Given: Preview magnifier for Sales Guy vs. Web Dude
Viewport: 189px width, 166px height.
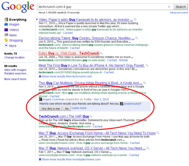Looking at the screenshot, I should [x=101, y=53].
